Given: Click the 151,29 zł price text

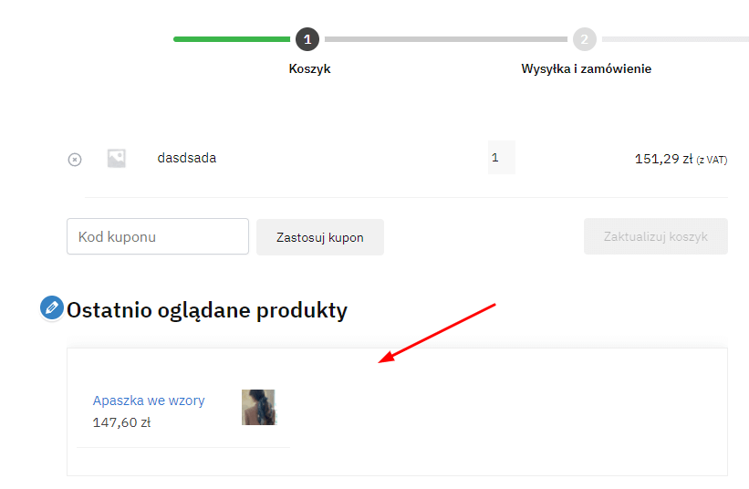Looking at the screenshot, I should tap(663, 159).
